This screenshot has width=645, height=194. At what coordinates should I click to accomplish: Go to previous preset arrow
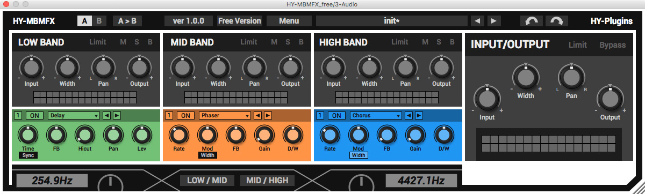[x=477, y=21]
